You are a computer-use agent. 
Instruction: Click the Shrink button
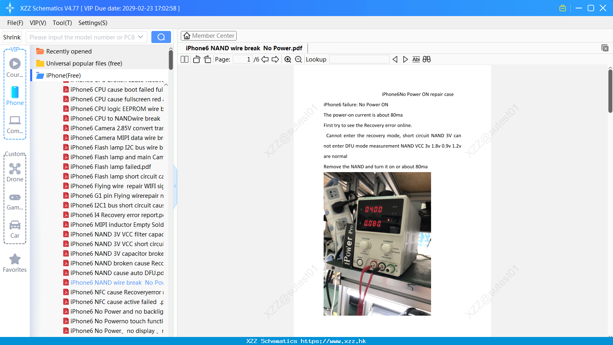pyautogui.click(x=12, y=37)
